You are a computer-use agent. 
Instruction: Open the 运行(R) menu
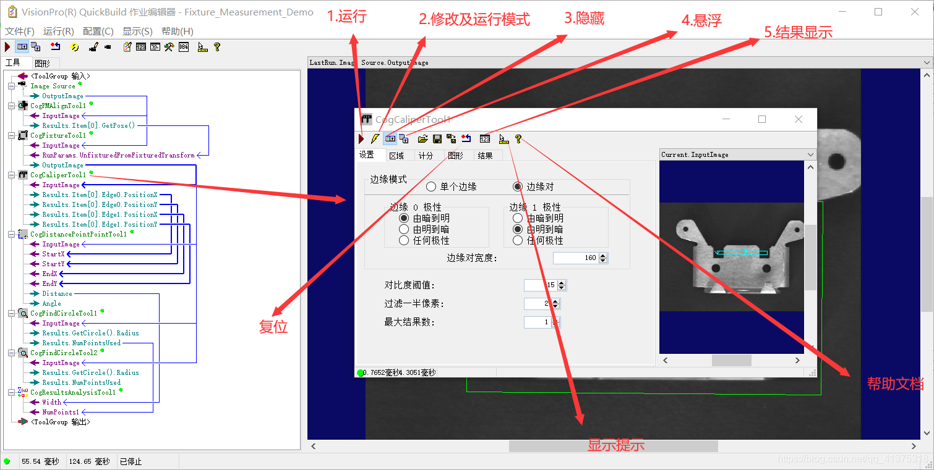[x=59, y=30]
